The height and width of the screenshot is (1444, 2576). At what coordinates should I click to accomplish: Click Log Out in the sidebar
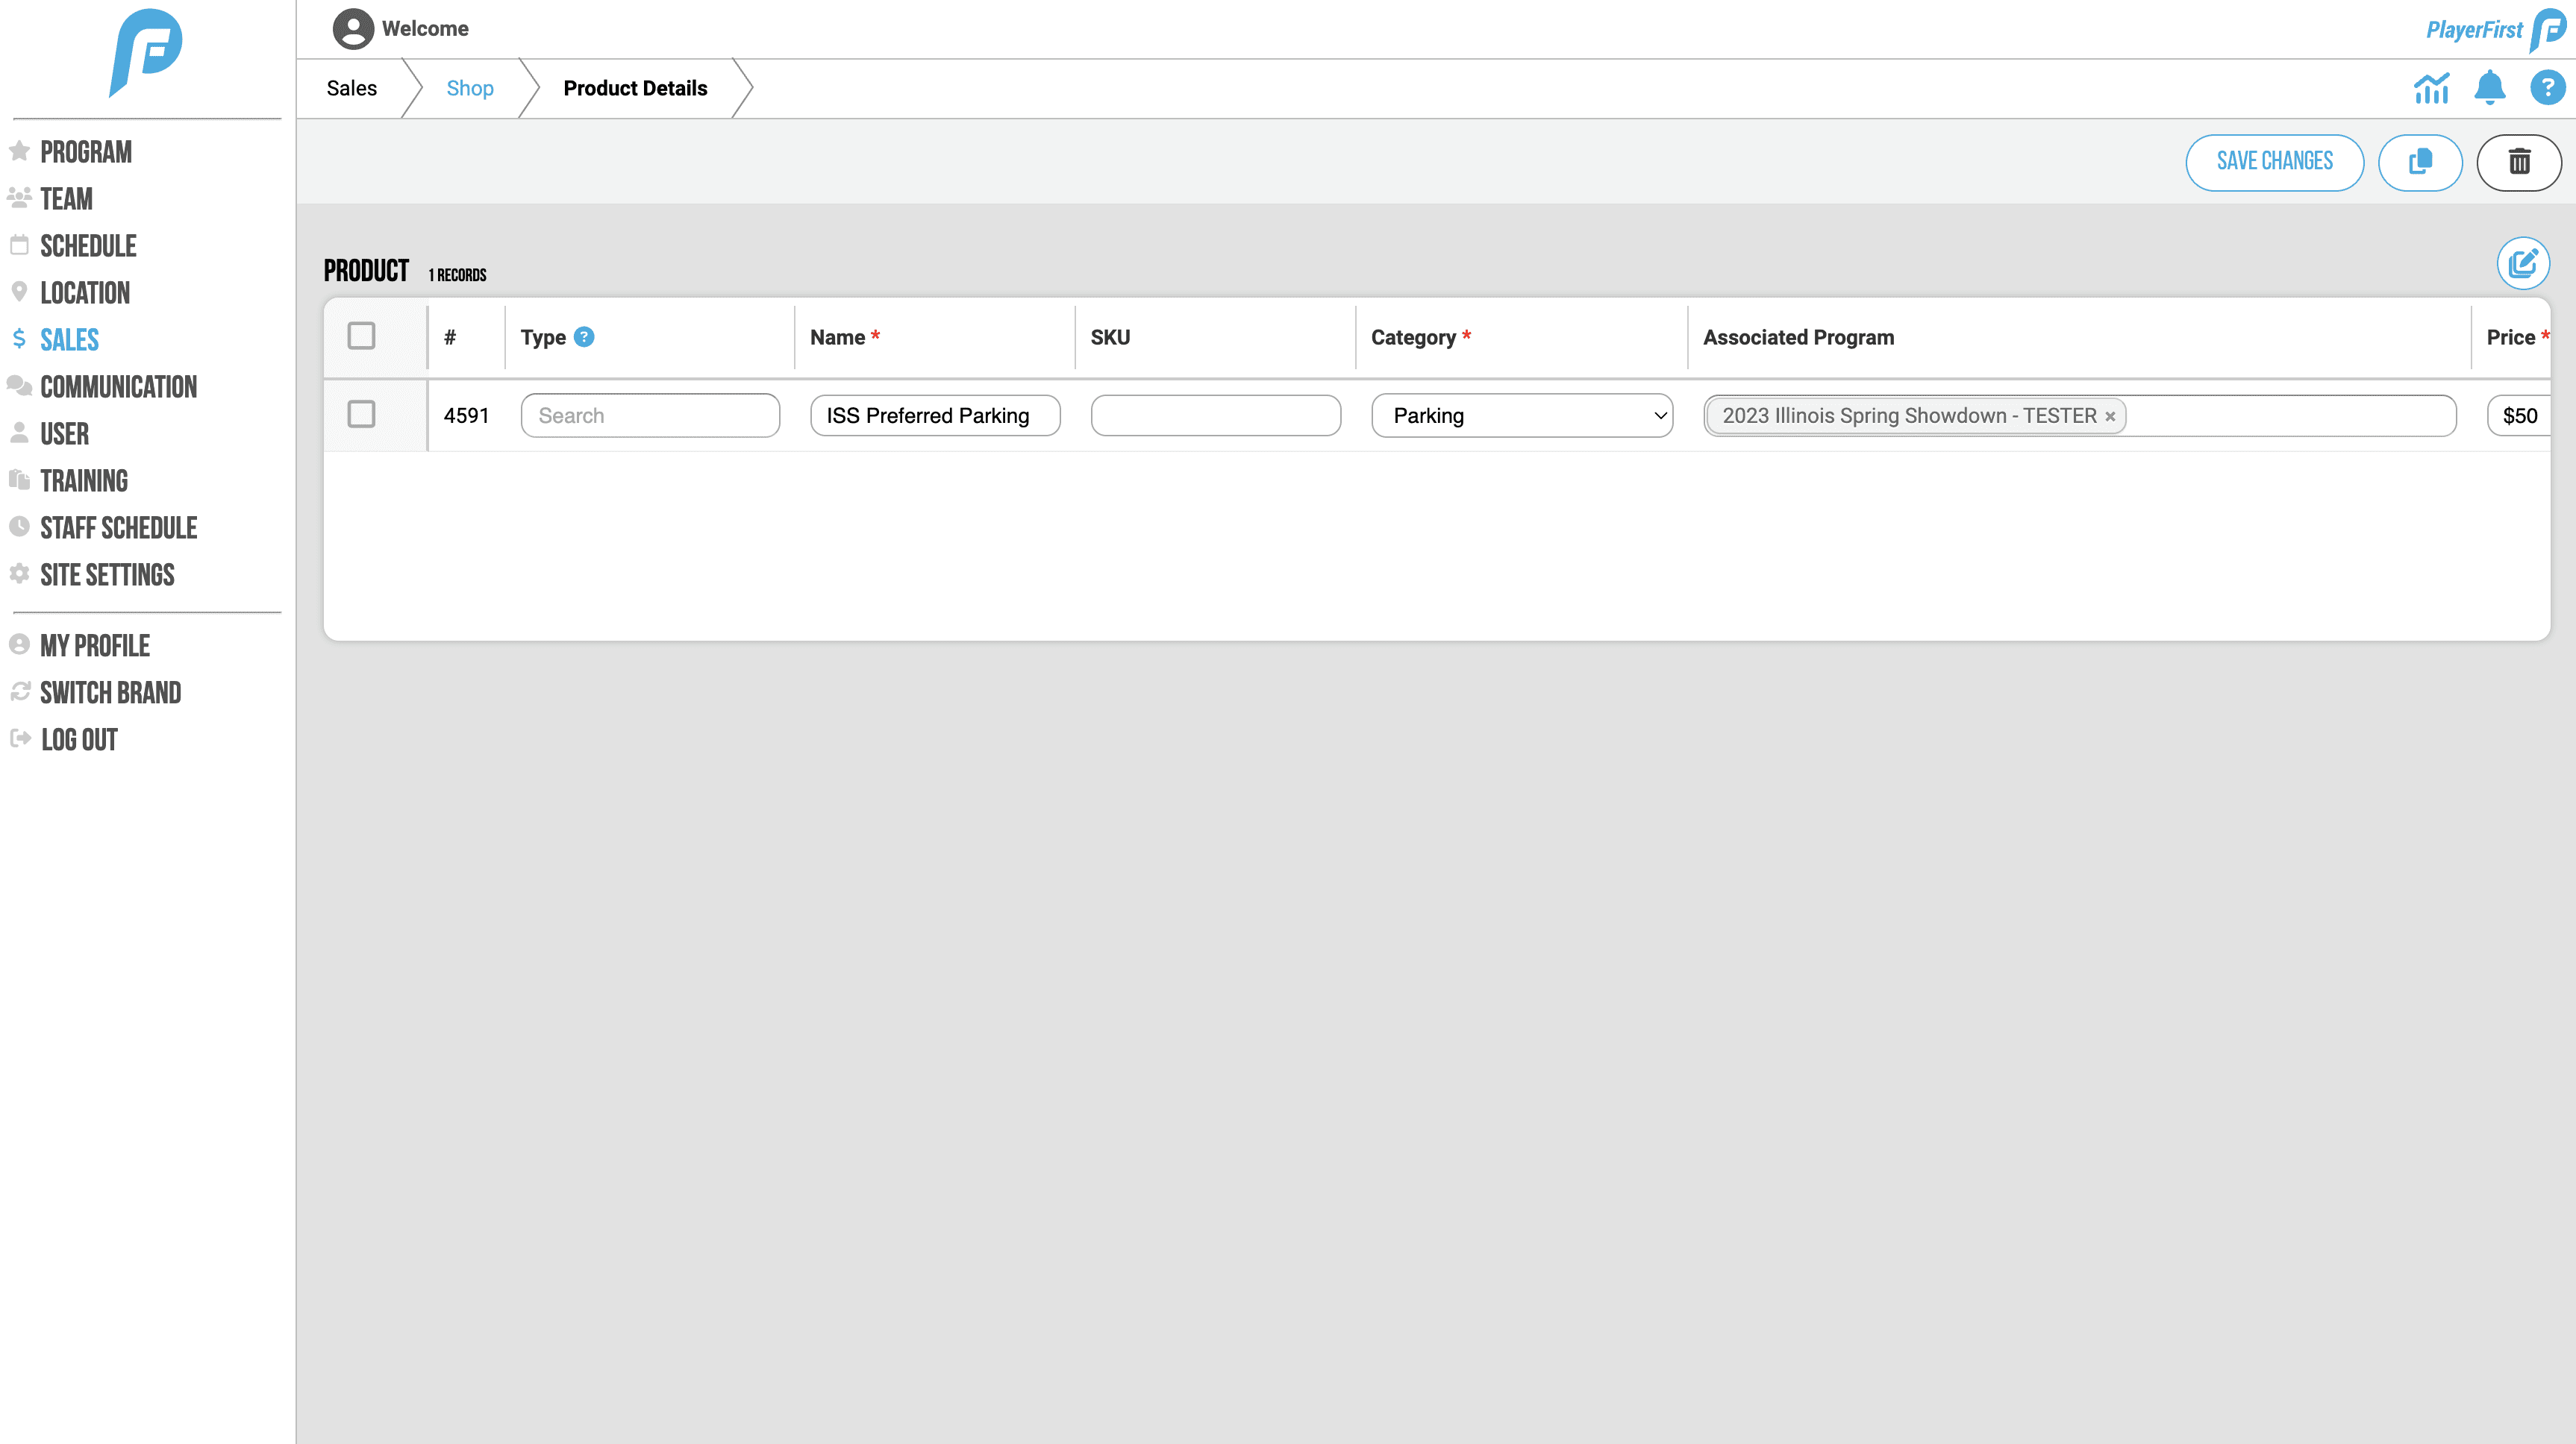(x=79, y=739)
